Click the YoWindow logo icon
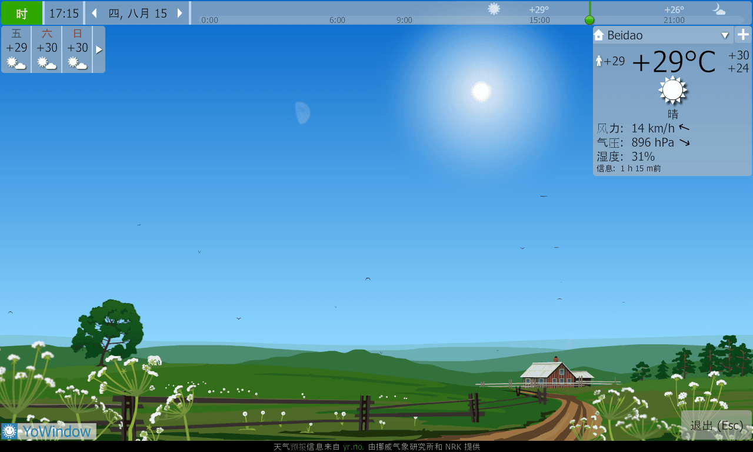The height and width of the screenshot is (452, 753). tap(9, 431)
